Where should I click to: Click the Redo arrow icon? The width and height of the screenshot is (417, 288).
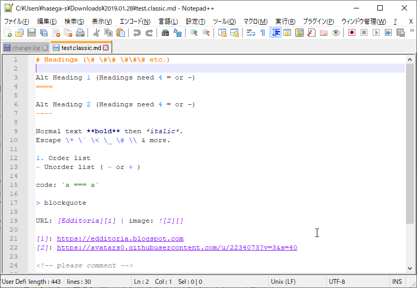pyautogui.click(x=149, y=33)
